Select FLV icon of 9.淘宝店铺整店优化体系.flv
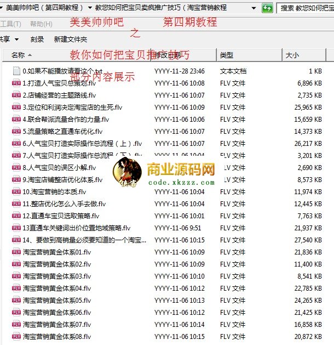 (x=16, y=179)
